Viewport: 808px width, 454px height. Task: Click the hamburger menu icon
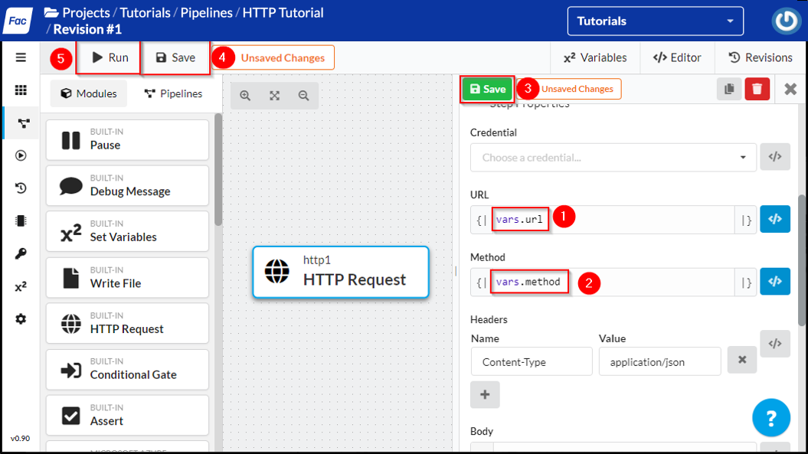21,57
